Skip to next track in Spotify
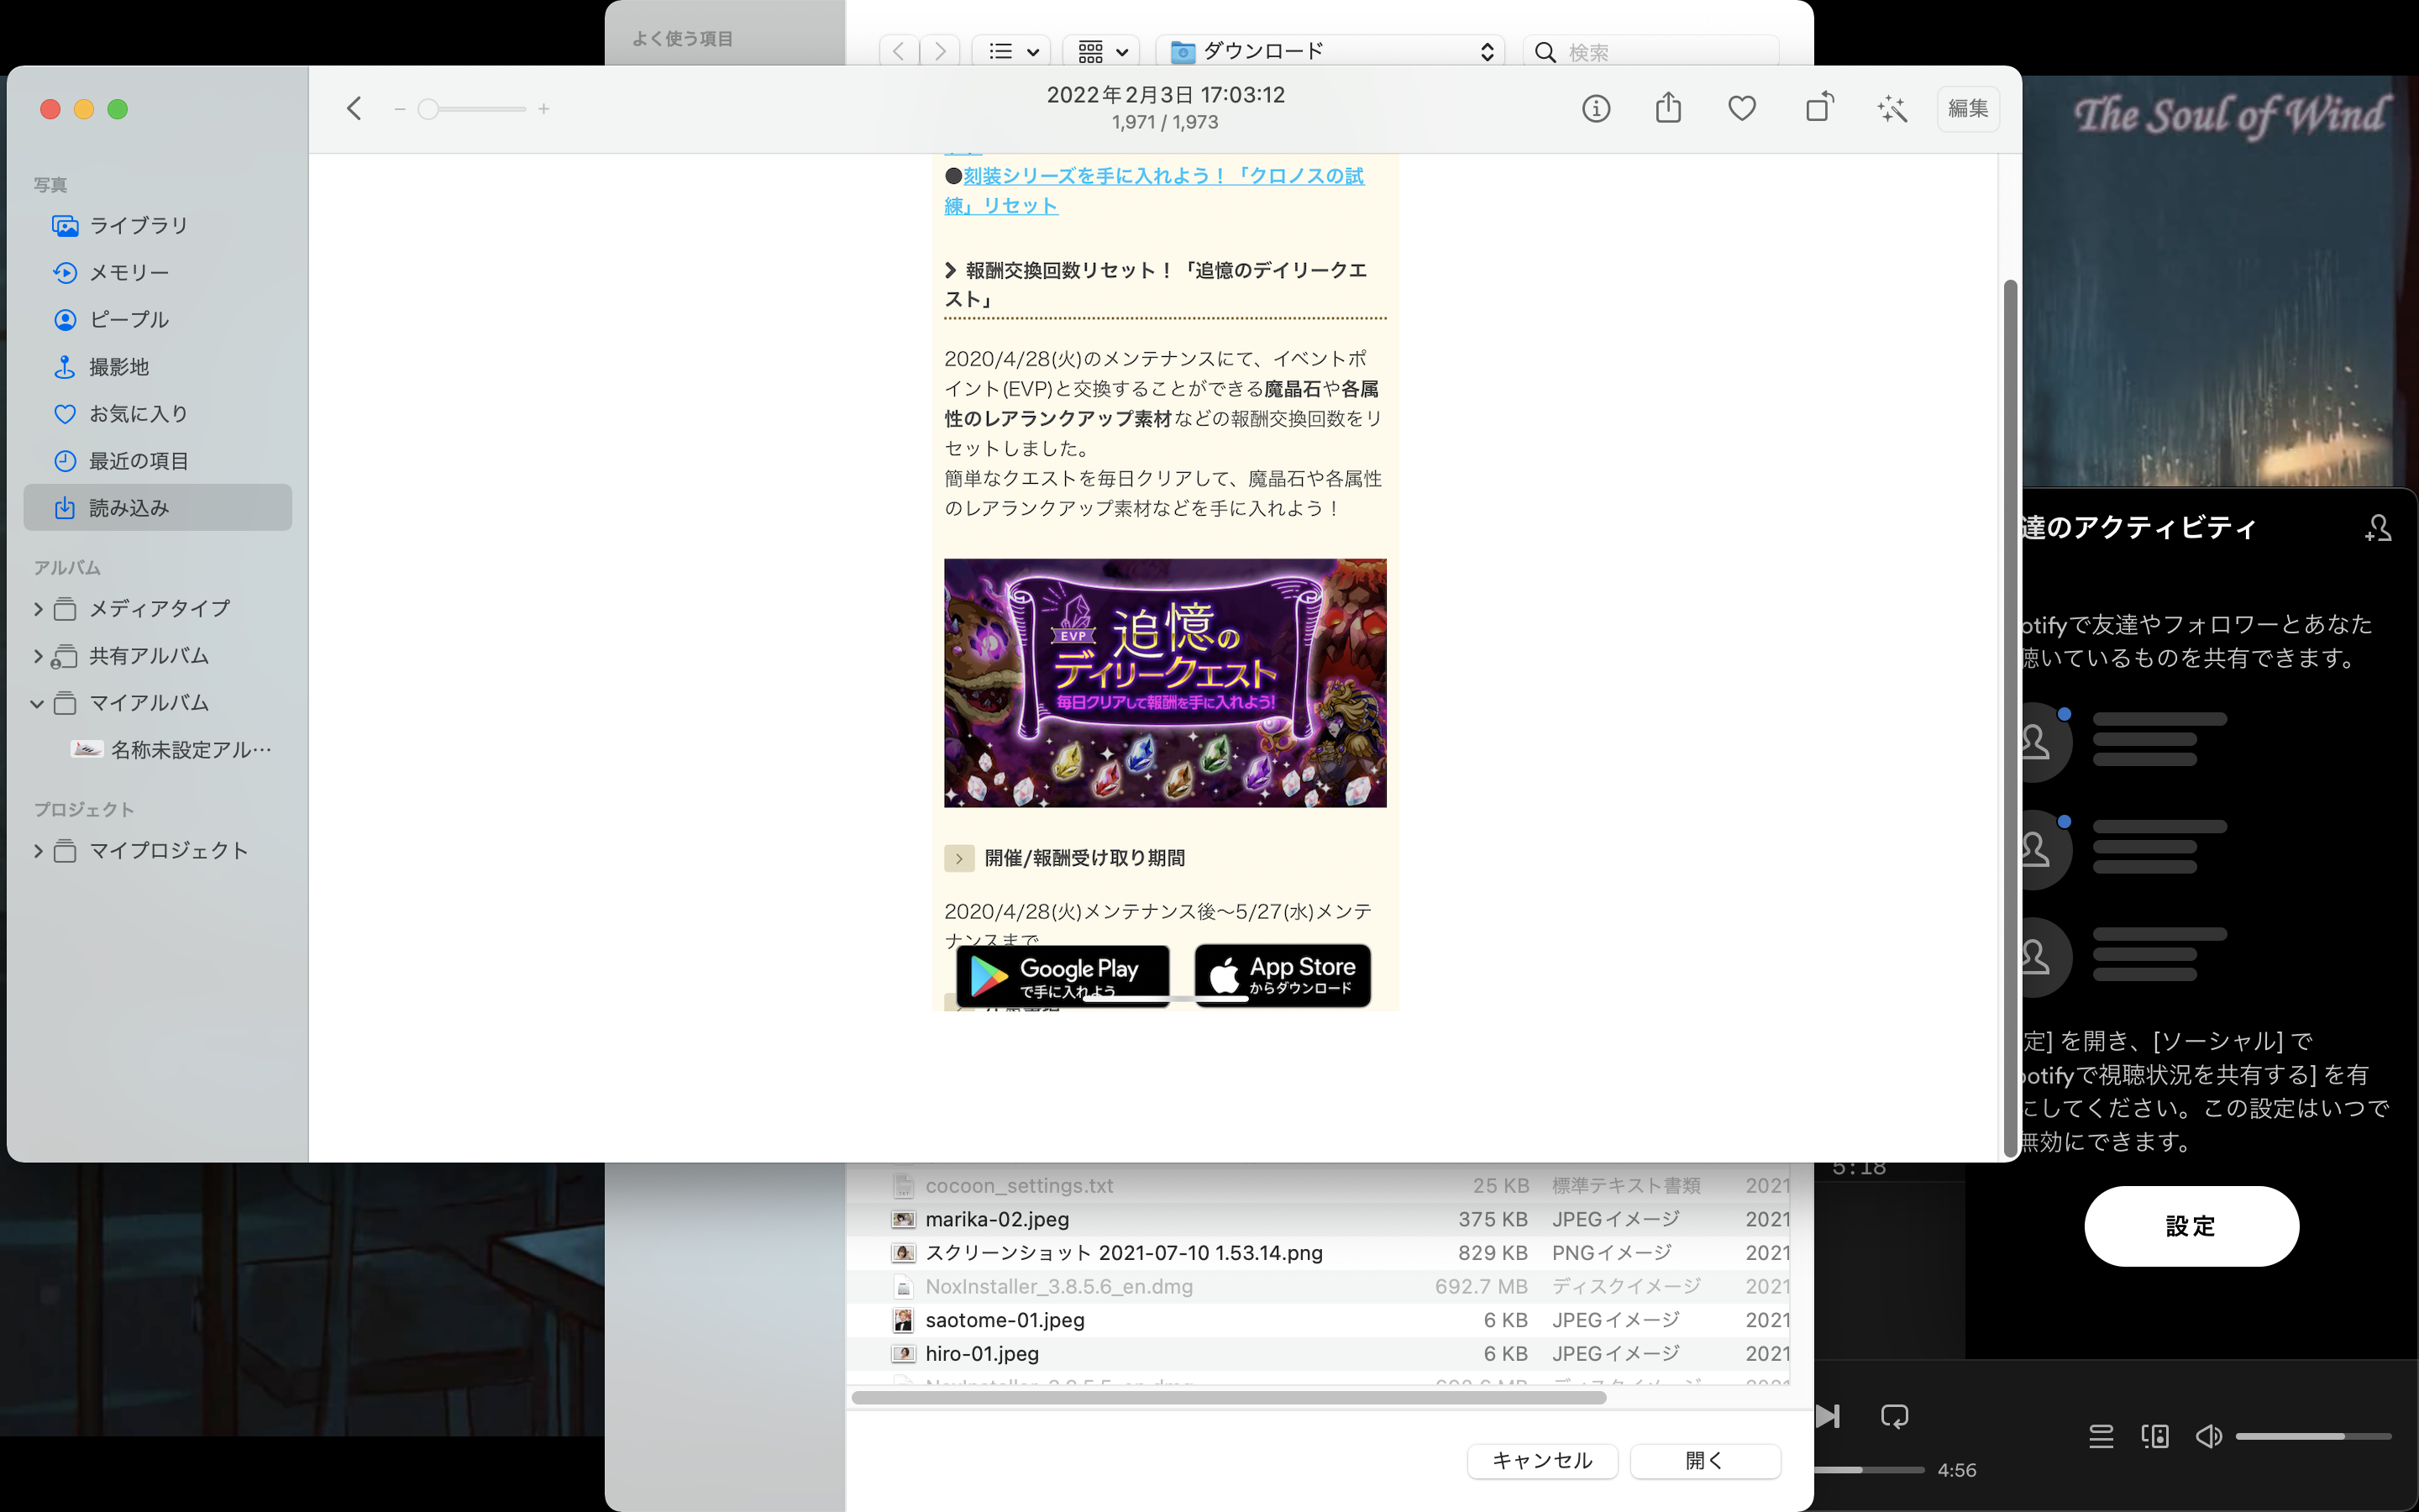The height and width of the screenshot is (1512, 2419). pyautogui.click(x=1827, y=1416)
